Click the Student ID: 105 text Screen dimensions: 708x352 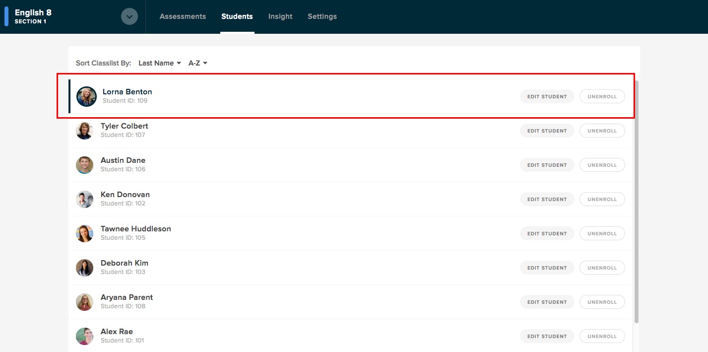[123, 238]
